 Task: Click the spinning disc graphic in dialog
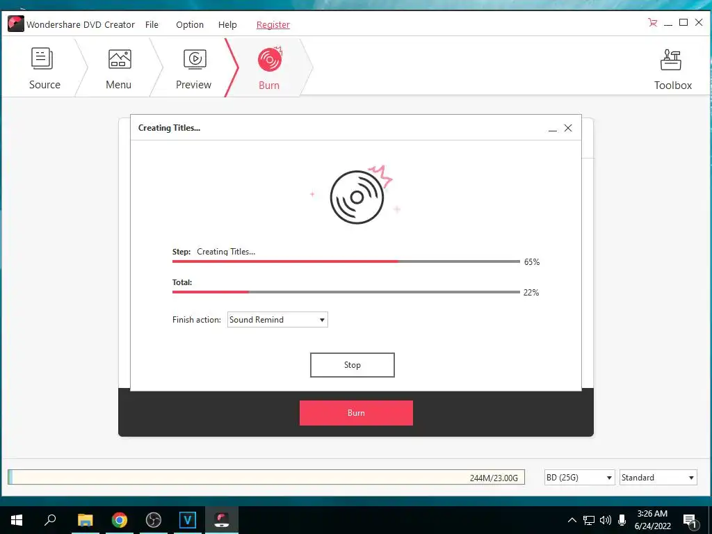pyautogui.click(x=357, y=197)
